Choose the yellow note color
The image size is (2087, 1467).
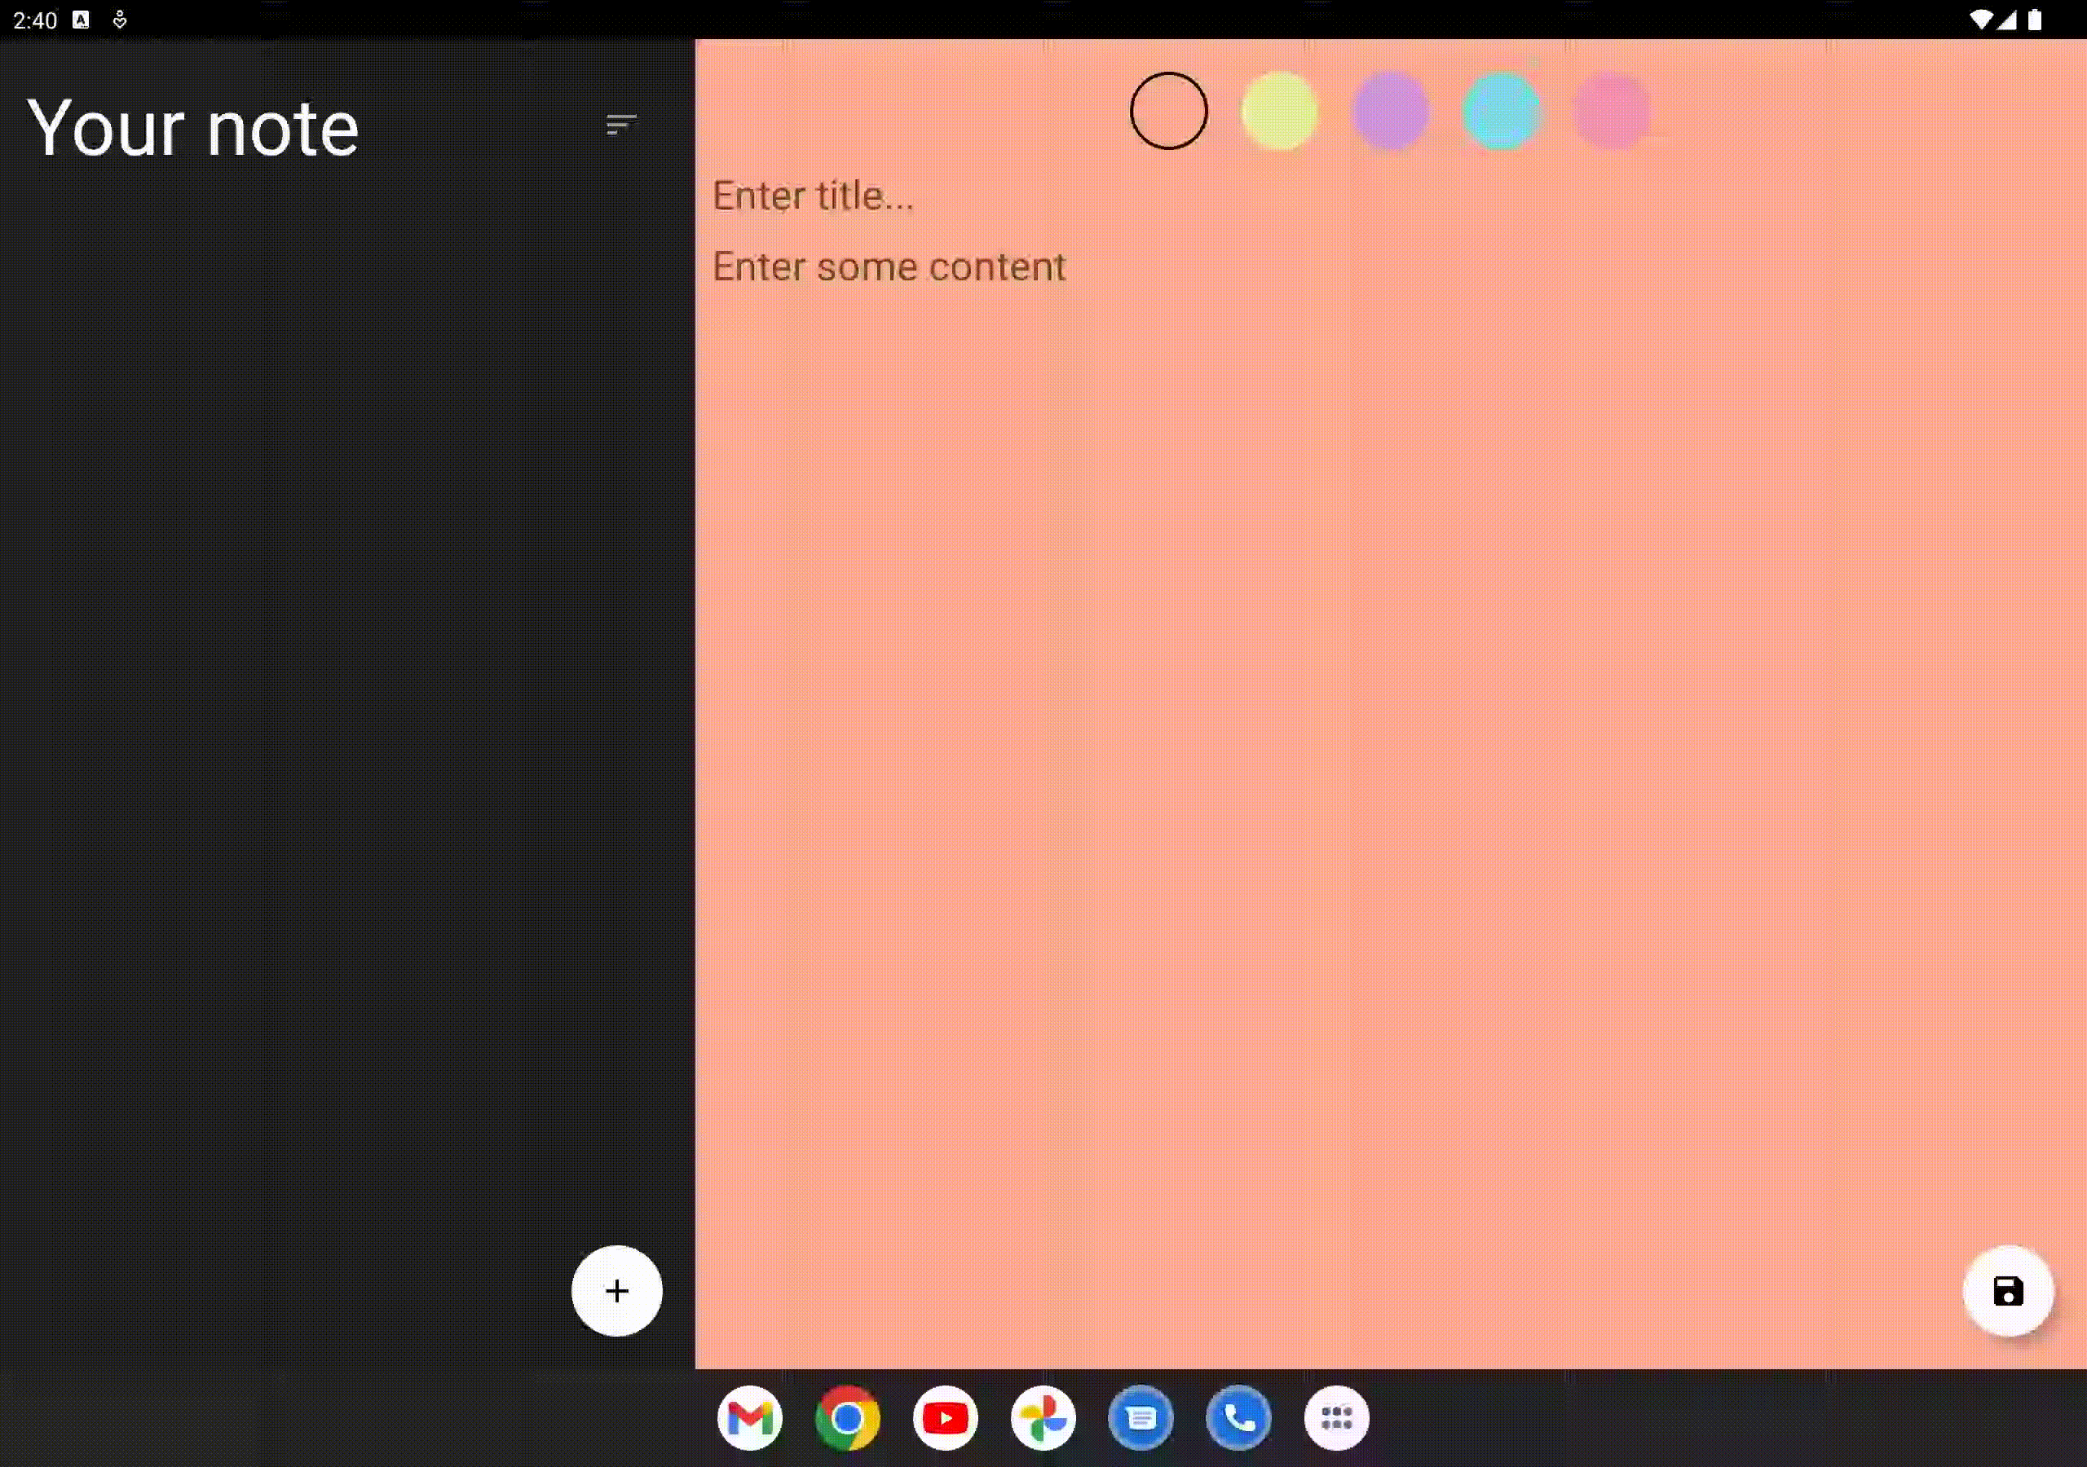pyautogui.click(x=1279, y=111)
